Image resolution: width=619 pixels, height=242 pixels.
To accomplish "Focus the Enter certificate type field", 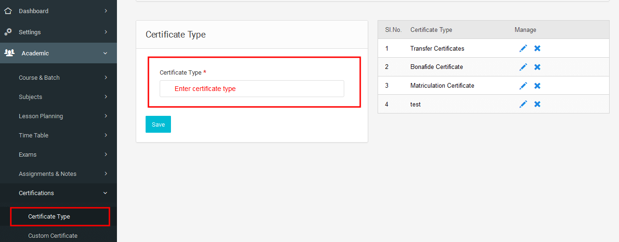I will pos(252,89).
